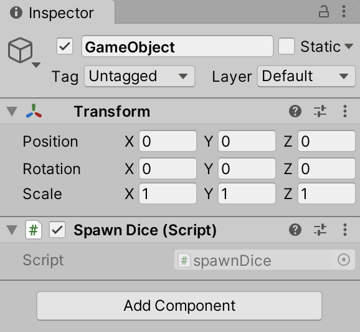Viewport: 360px width, 332px height.
Task: Click the X label beside Position
Action: click(x=130, y=141)
